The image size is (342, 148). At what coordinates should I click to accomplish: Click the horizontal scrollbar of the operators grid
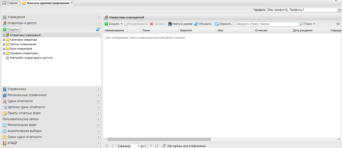click(x=159, y=139)
